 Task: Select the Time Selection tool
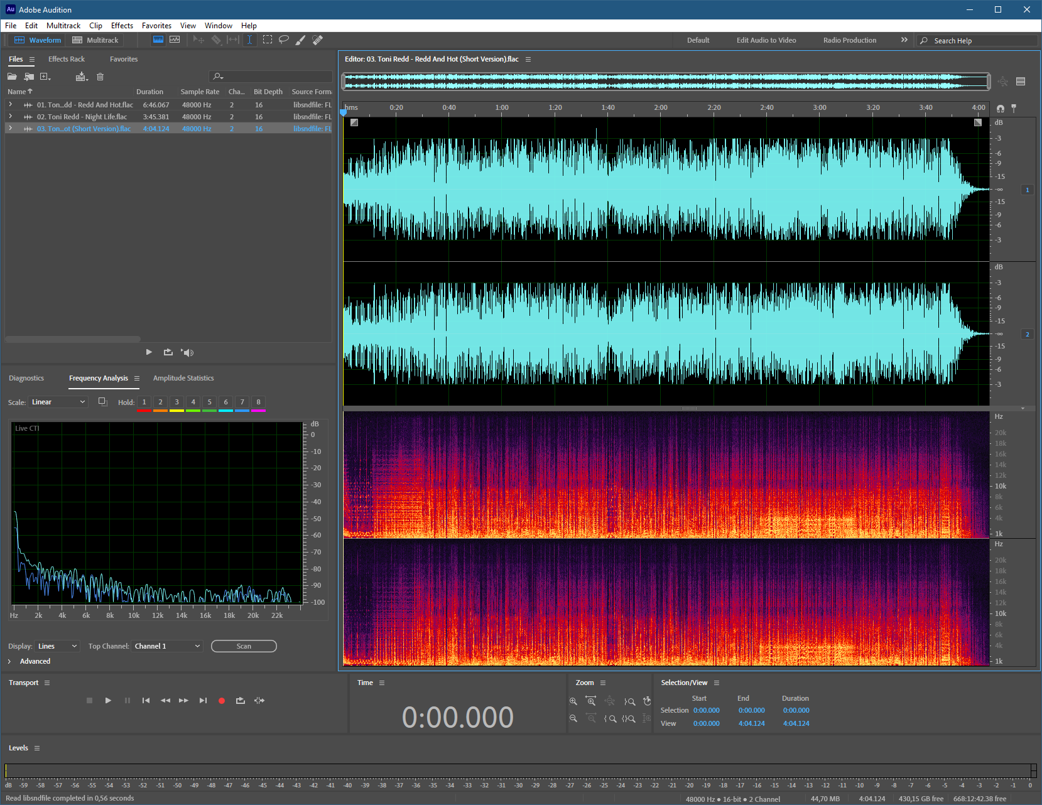coord(249,40)
